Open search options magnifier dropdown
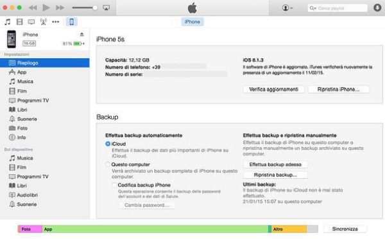The height and width of the screenshot is (239, 385). (x=312, y=8)
